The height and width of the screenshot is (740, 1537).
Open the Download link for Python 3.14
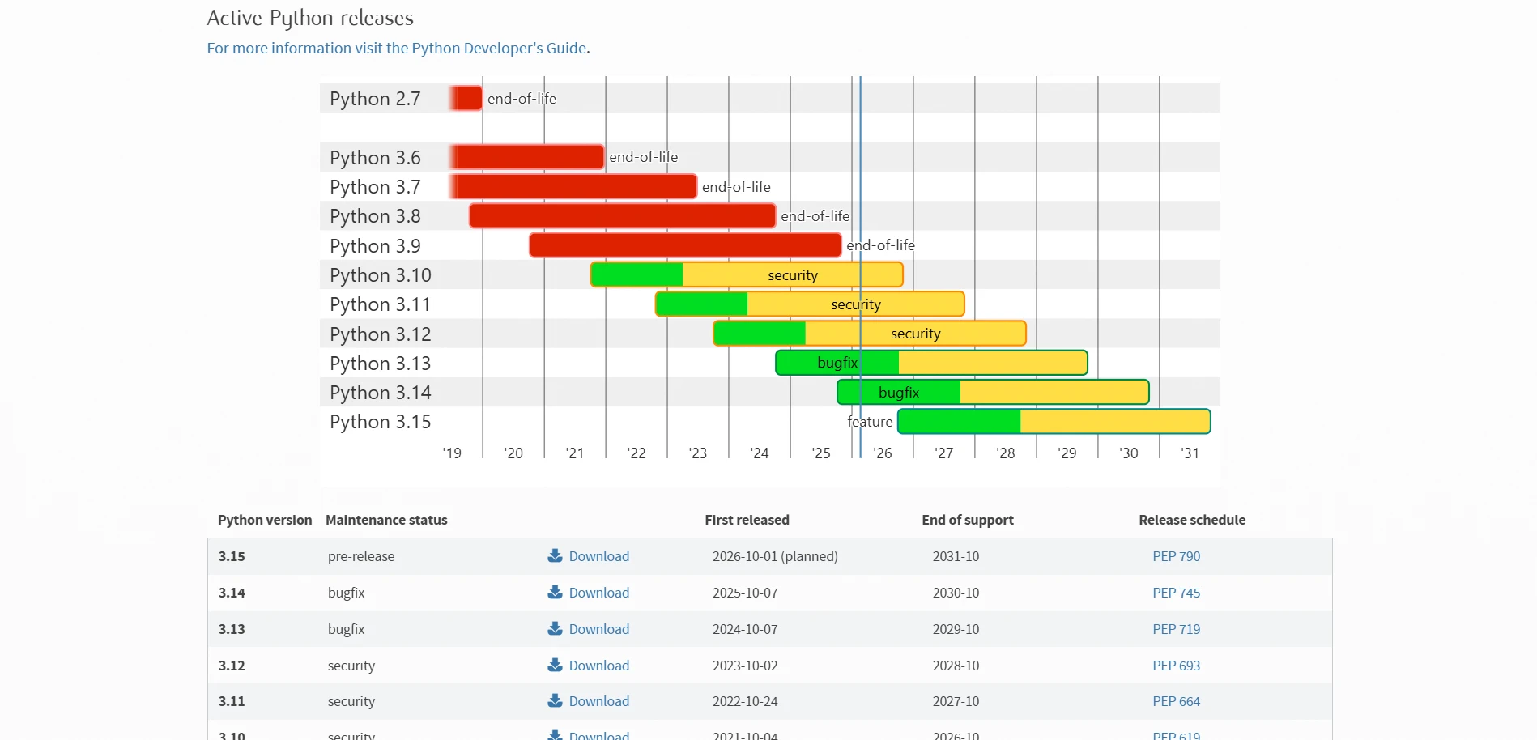pyautogui.click(x=598, y=593)
